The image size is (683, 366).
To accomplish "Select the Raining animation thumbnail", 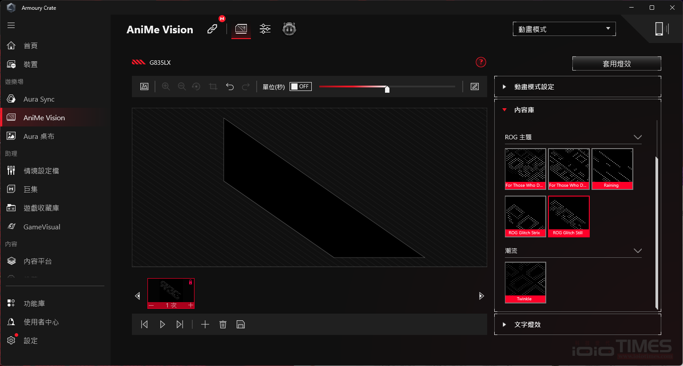I will tap(612, 169).
